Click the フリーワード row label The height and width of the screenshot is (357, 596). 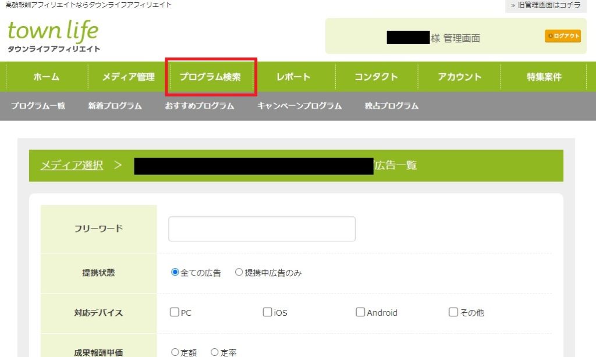[98, 229]
